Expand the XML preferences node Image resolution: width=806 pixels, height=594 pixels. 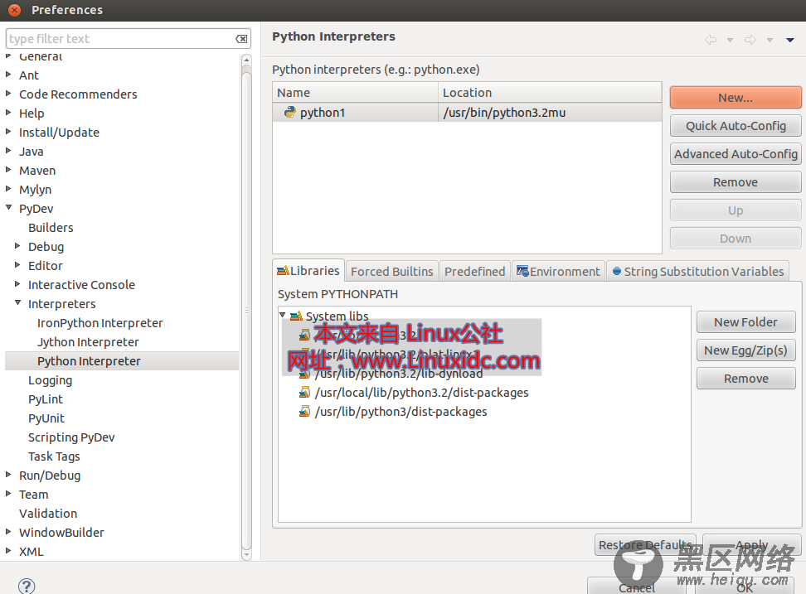[x=8, y=550]
